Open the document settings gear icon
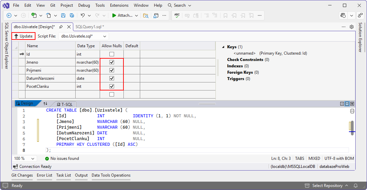The image size is (367, 190). (351, 27)
